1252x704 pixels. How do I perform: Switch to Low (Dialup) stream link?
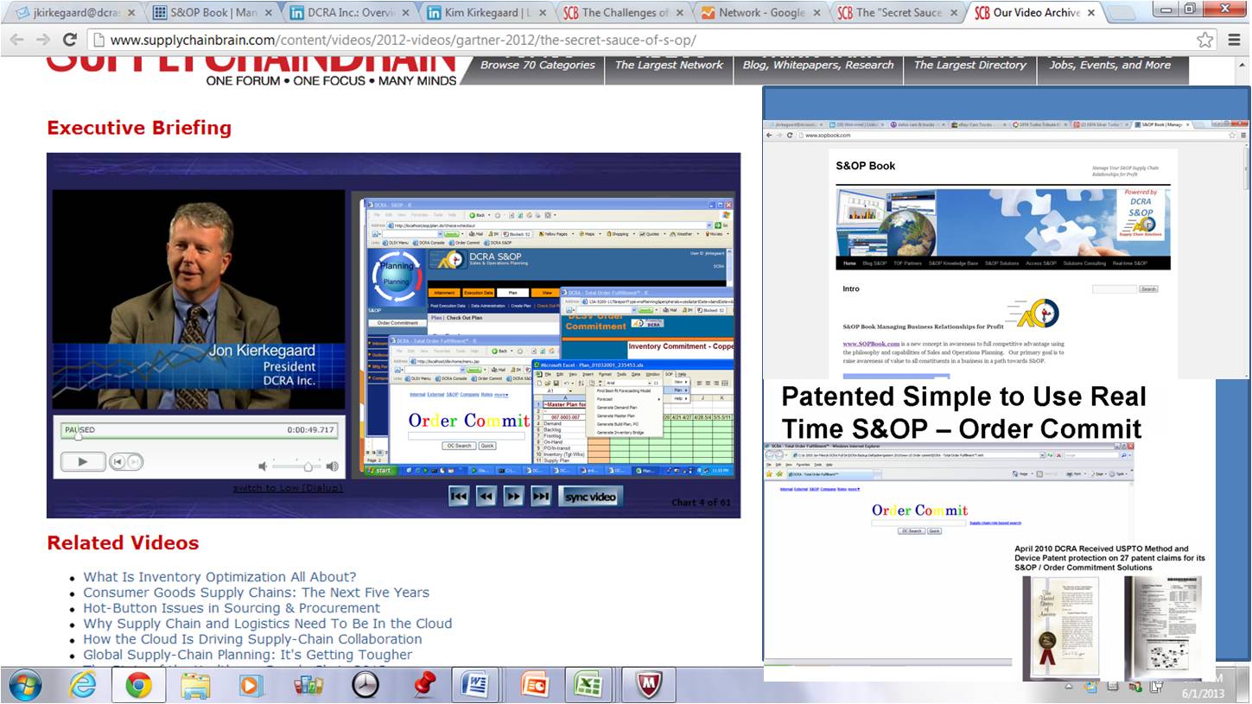[x=288, y=488]
